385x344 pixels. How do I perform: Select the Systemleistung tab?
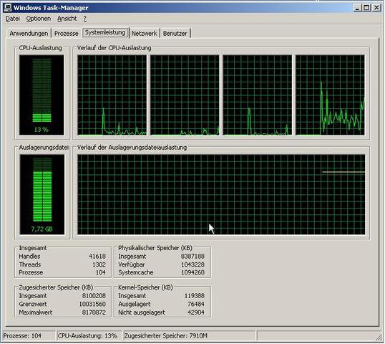(x=105, y=32)
